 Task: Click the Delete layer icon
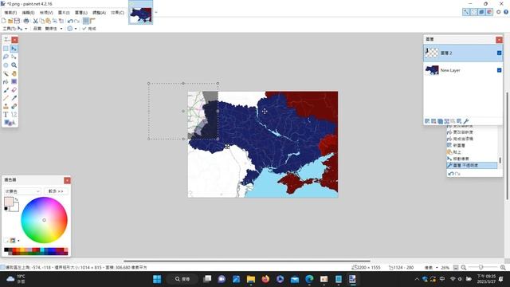pyautogui.click(x=433, y=121)
